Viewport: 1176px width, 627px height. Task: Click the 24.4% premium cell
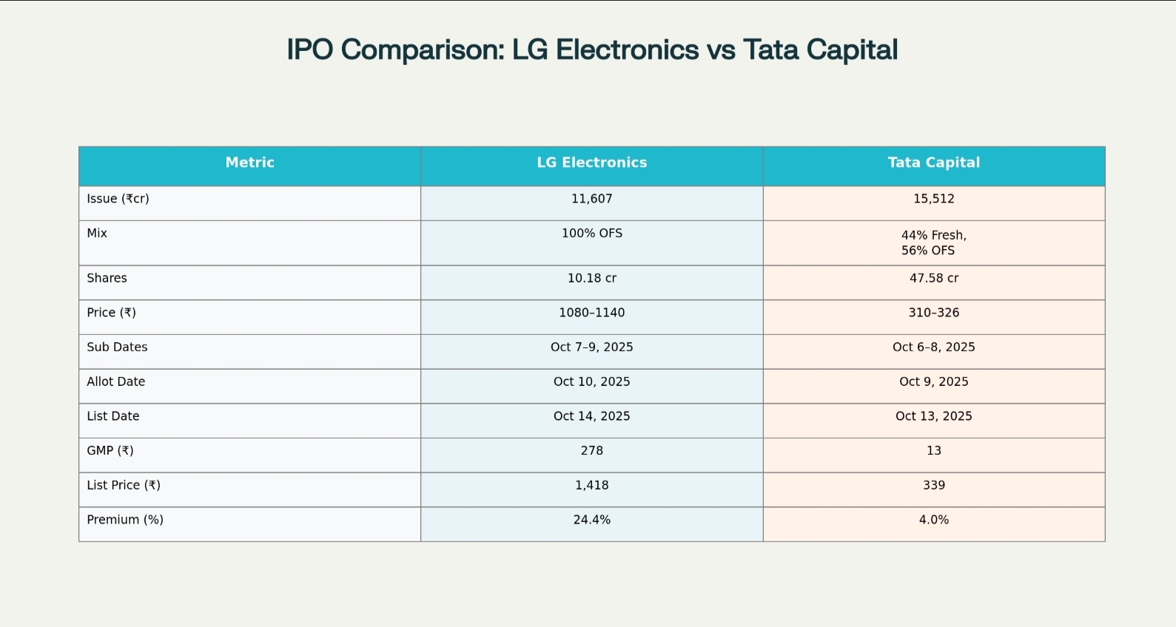(591, 521)
